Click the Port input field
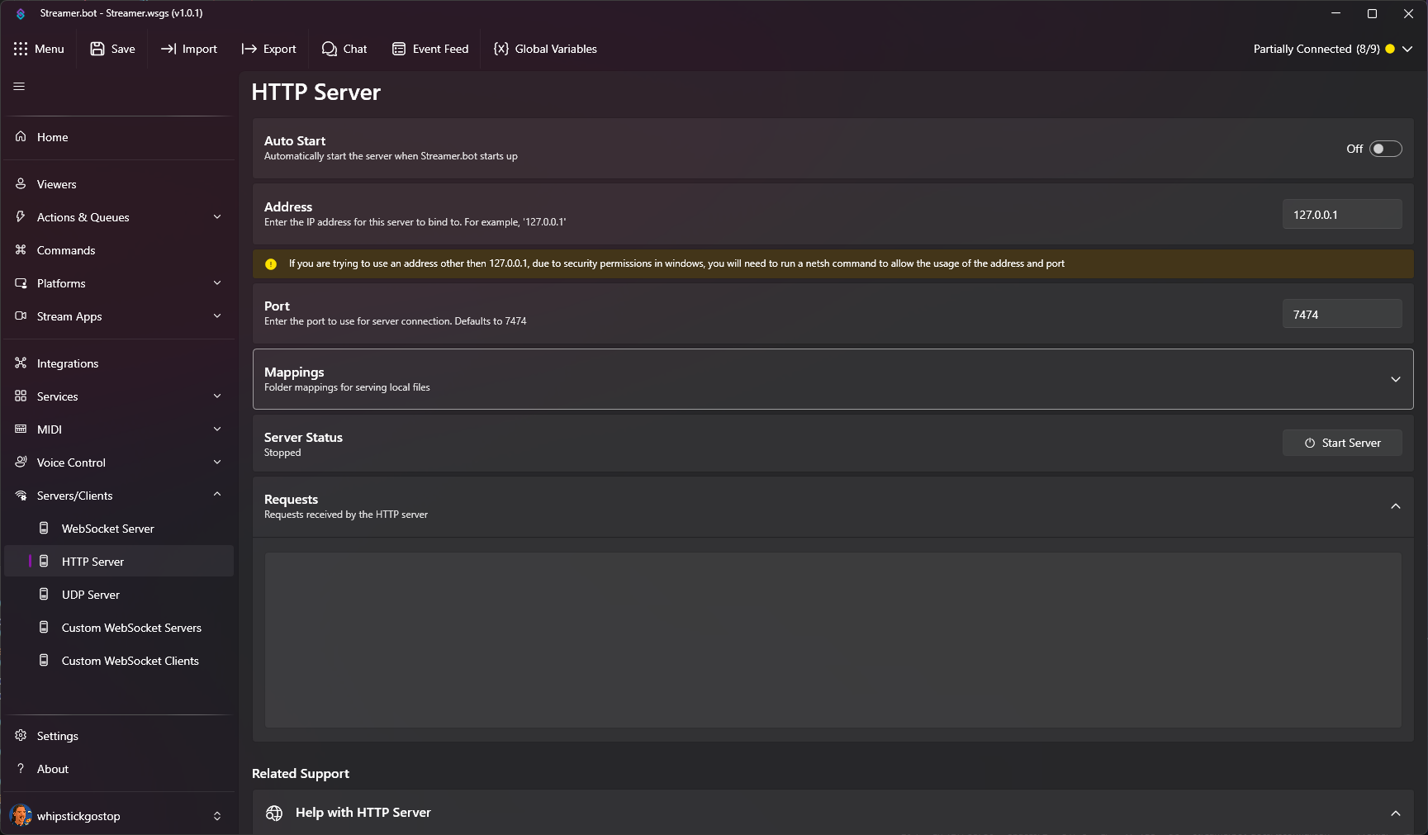Screen dimensions: 1428x835 (x=1341, y=315)
